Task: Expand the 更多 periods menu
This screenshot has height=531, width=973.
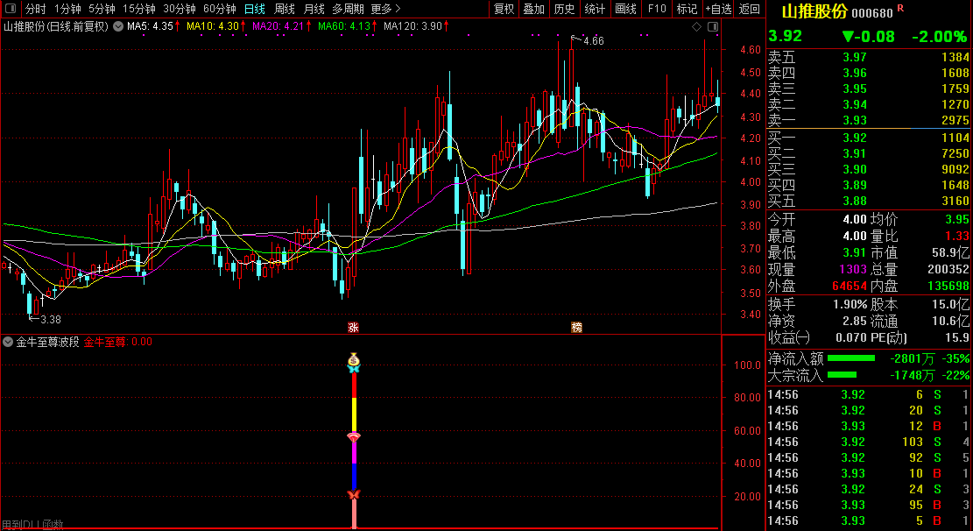Action: pos(386,9)
